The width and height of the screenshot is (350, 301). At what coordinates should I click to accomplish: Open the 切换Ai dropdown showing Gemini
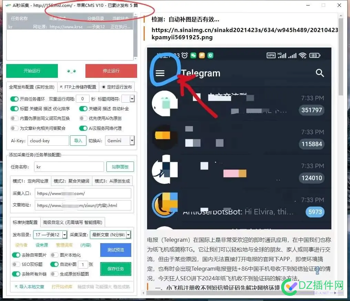click(131, 141)
